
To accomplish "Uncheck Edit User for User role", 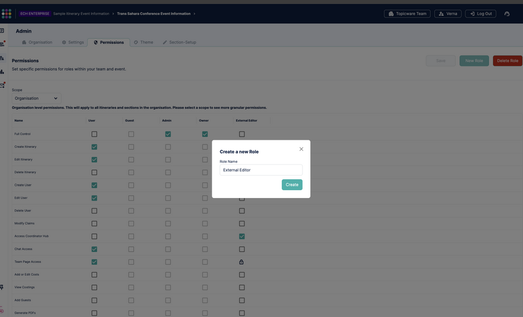I will point(94,198).
